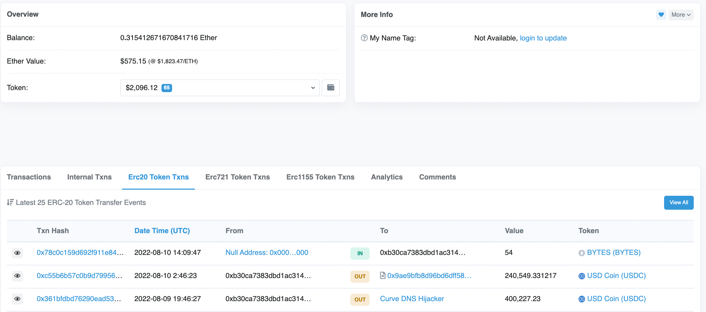The width and height of the screenshot is (706, 312).
Task: Click the IN direction badge
Action: point(360,253)
